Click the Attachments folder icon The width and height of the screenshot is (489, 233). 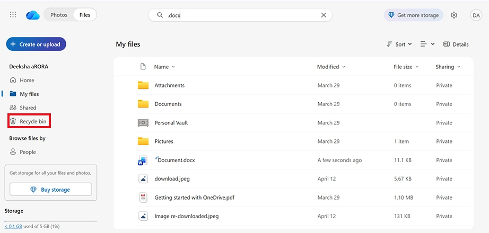point(143,85)
